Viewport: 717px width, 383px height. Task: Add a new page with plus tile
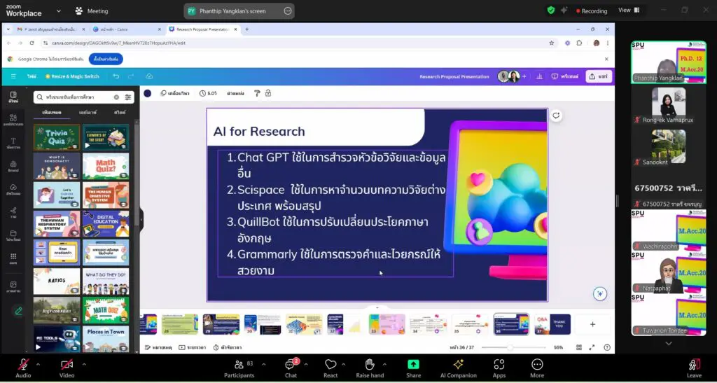(592, 324)
